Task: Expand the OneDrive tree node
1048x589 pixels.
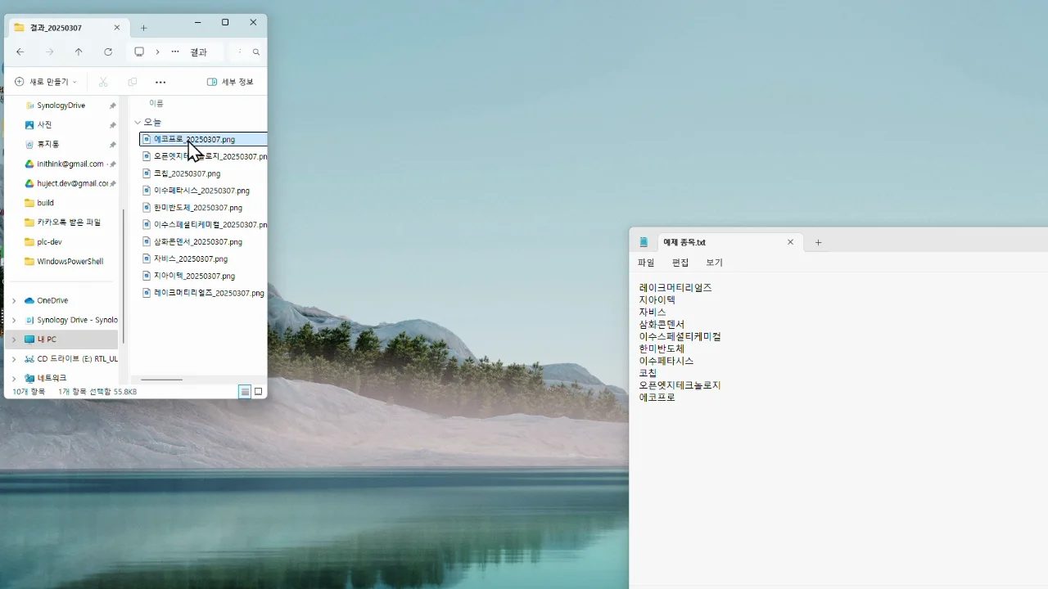Action: pyautogui.click(x=13, y=300)
